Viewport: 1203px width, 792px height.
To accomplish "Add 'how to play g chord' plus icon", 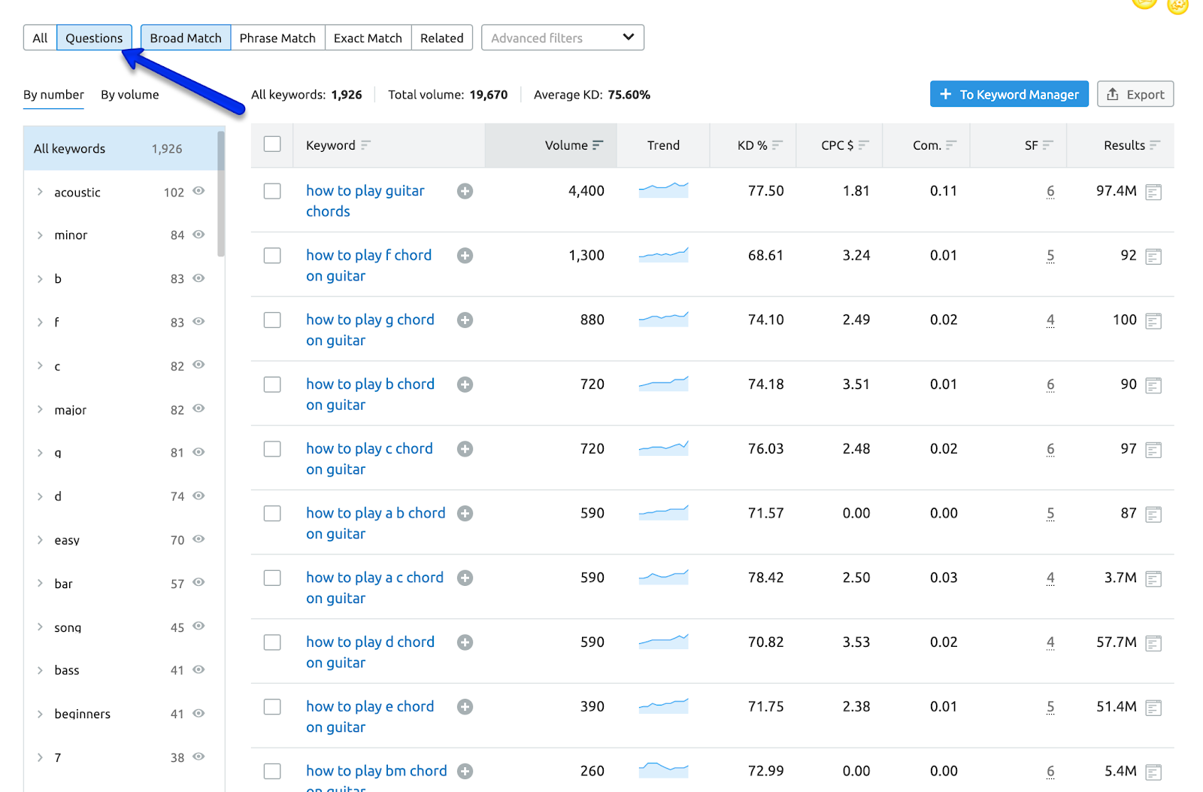I will [465, 320].
